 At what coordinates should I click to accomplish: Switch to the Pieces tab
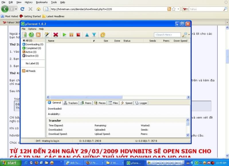(x=100, y=103)
